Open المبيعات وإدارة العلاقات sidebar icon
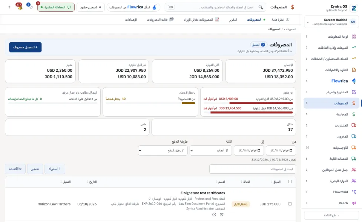Image resolution: width=362 pixels, height=222 pixels. (354, 48)
